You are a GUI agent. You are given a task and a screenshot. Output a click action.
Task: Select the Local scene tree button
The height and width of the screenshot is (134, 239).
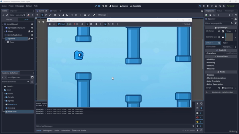(26, 19)
